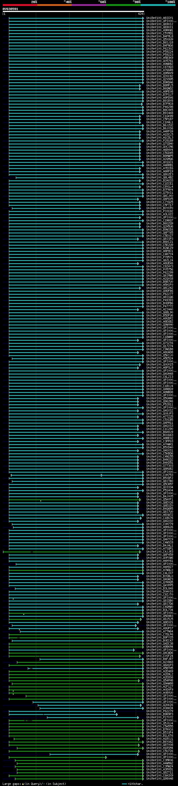Select hit UniRef100_A9RKW1

160,30
